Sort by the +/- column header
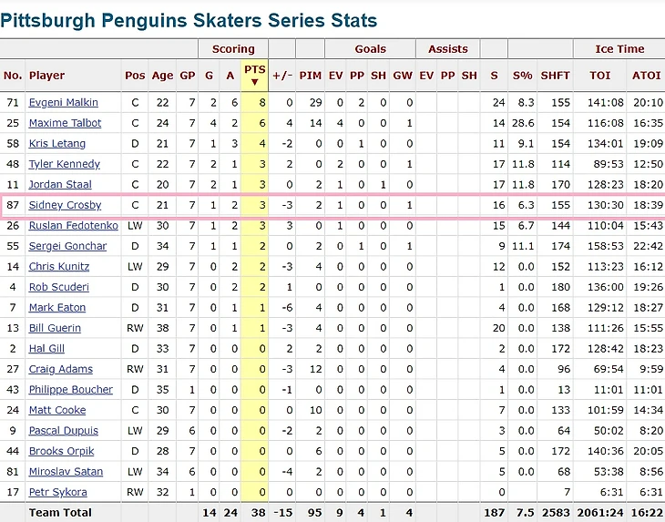665x522 pixels. 282,76
